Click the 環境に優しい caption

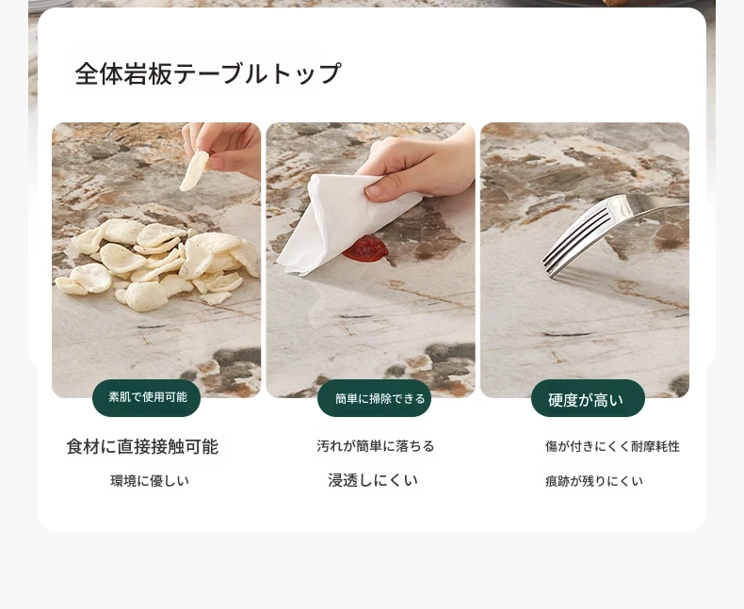150,481
